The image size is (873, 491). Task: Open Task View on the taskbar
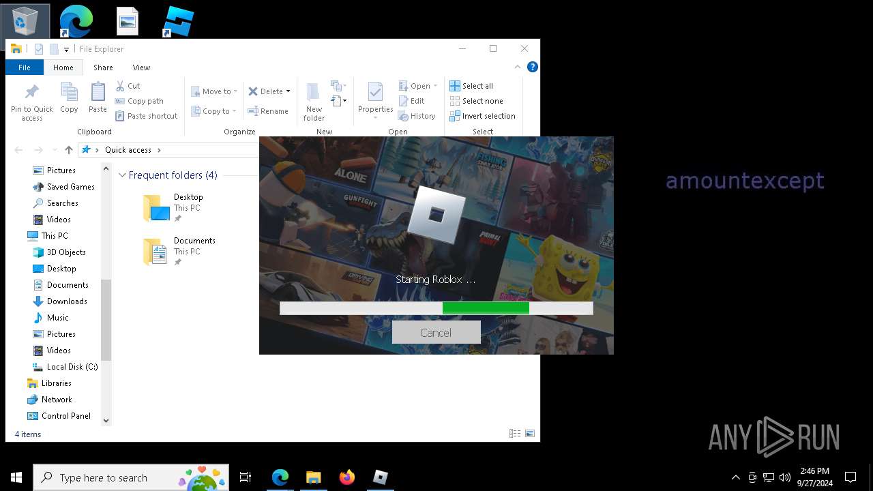click(x=246, y=477)
